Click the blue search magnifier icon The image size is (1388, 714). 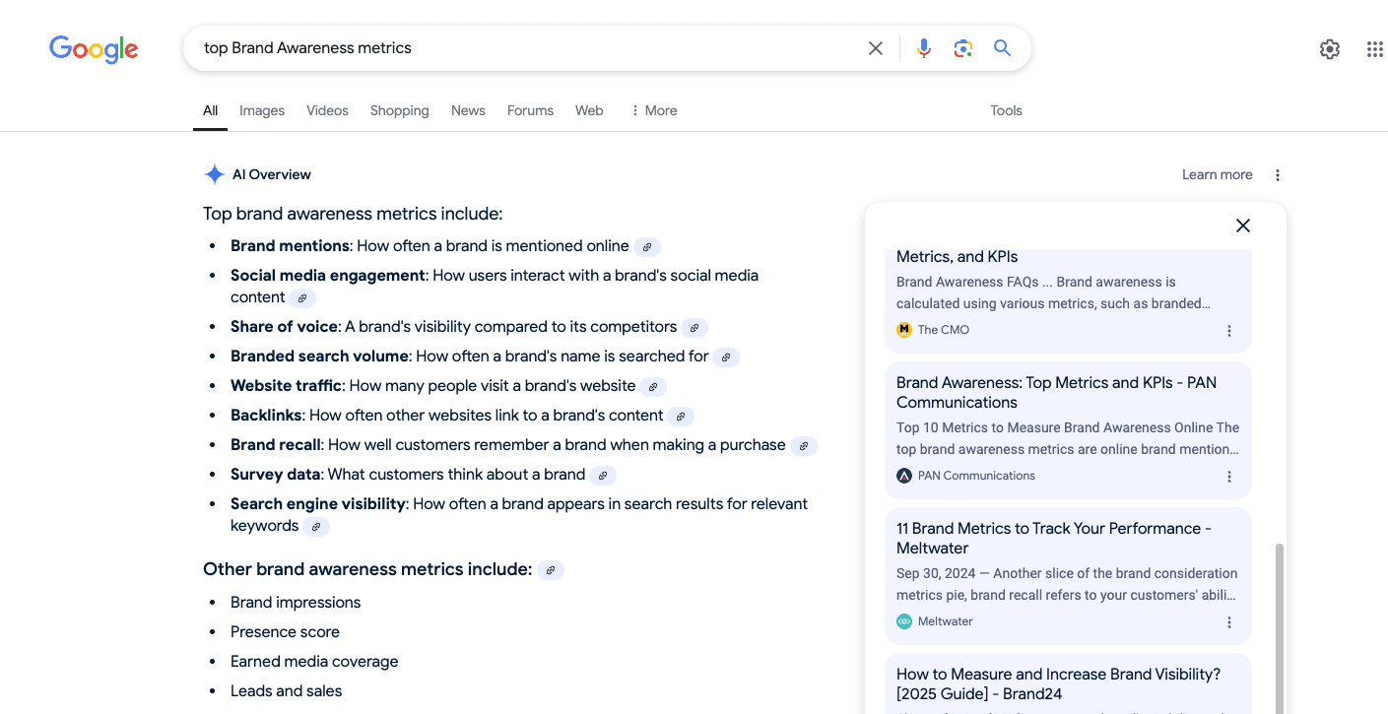(1002, 48)
